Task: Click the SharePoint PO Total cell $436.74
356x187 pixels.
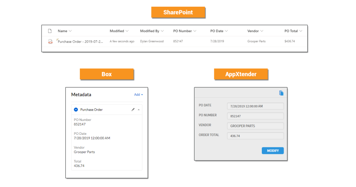Action: point(290,41)
